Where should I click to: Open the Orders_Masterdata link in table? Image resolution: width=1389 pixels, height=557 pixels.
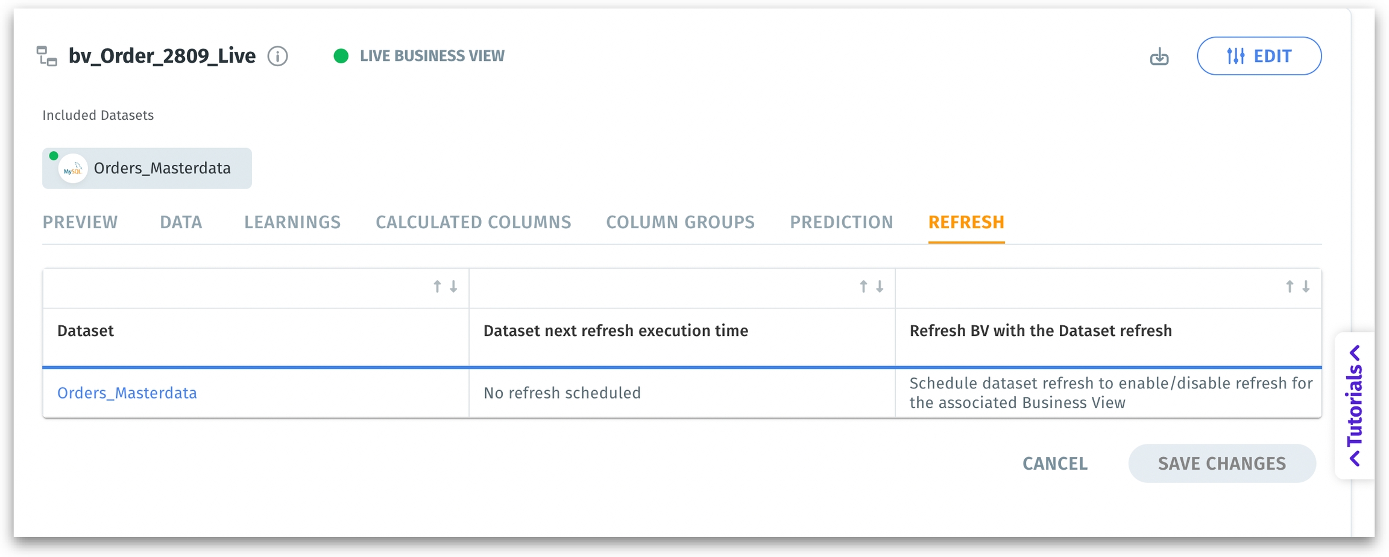[x=127, y=393]
